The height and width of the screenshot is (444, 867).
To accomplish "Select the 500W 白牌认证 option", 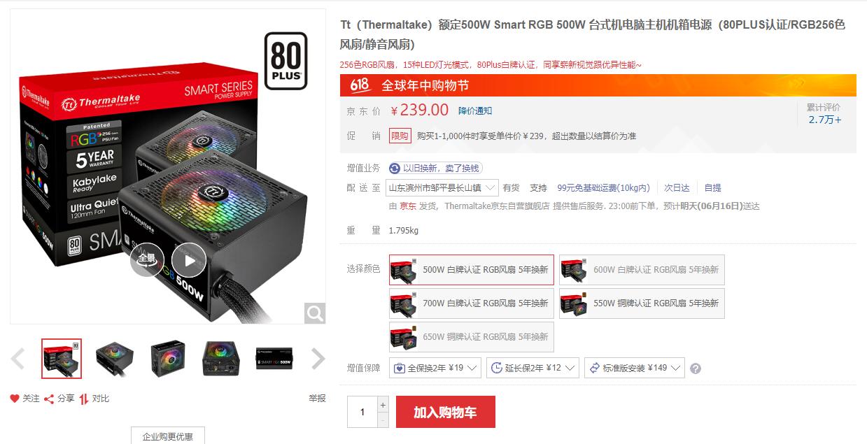I will coord(472,270).
